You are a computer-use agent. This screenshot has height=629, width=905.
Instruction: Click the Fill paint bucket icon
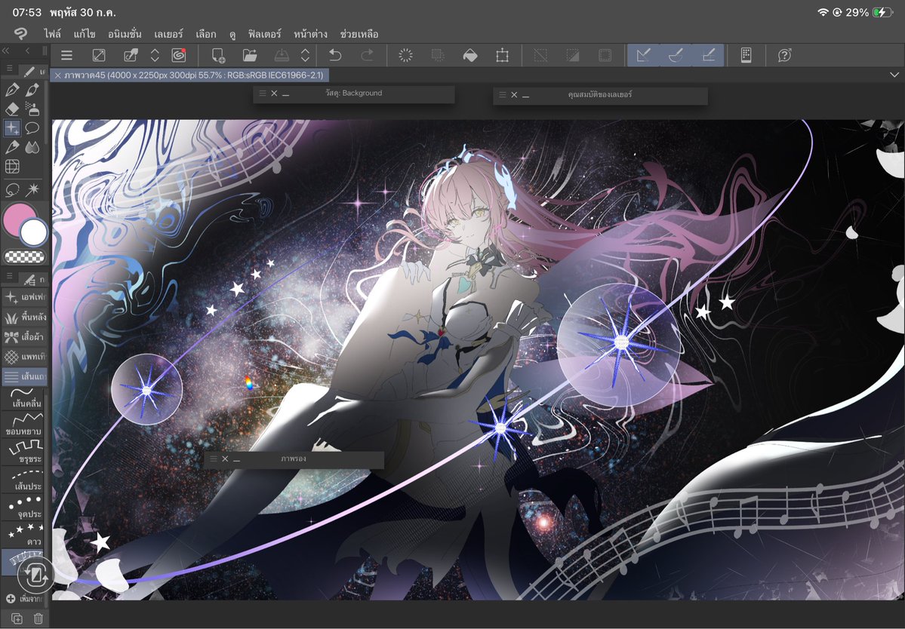(x=470, y=55)
